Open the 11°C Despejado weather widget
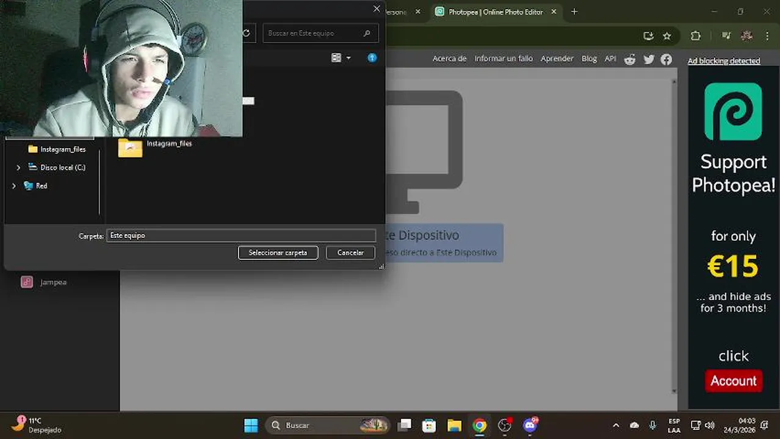This screenshot has width=780, height=439. 38,425
